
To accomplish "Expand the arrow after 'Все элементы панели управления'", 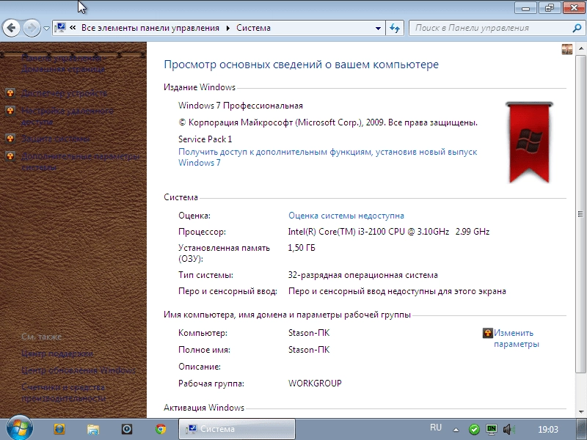I will (x=227, y=28).
